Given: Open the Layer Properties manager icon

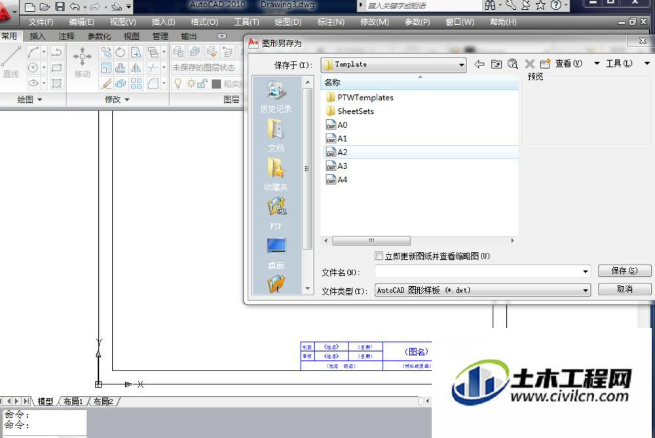Looking at the screenshot, I should pyautogui.click(x=178, y=52).
